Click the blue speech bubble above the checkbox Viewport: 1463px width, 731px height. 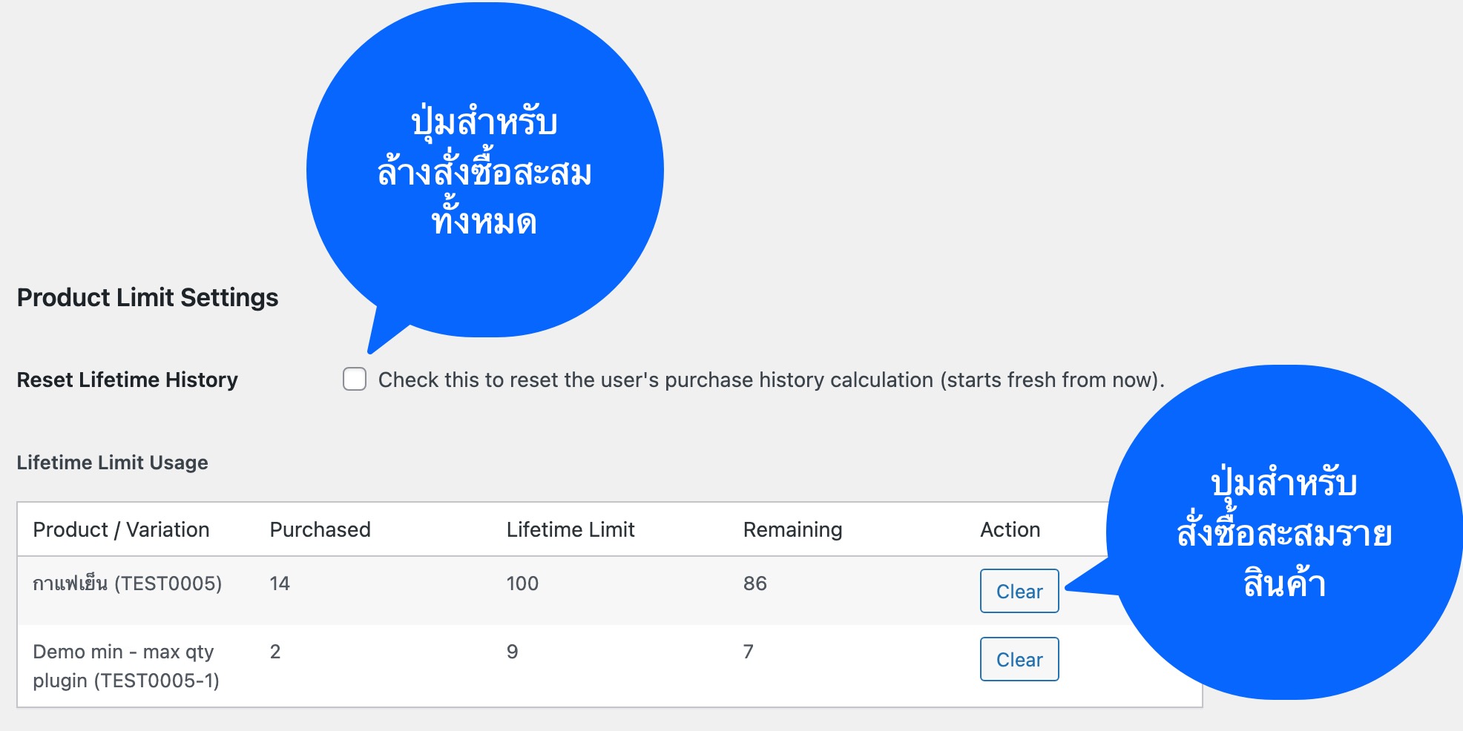pos(484,171)
